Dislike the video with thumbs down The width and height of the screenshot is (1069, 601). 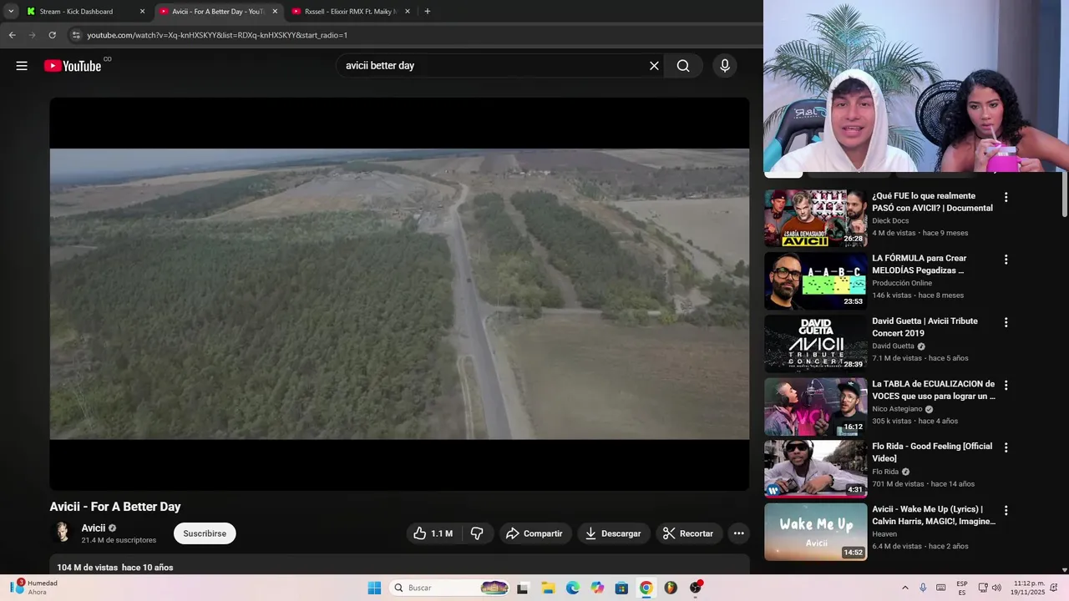tap(477, 533)
